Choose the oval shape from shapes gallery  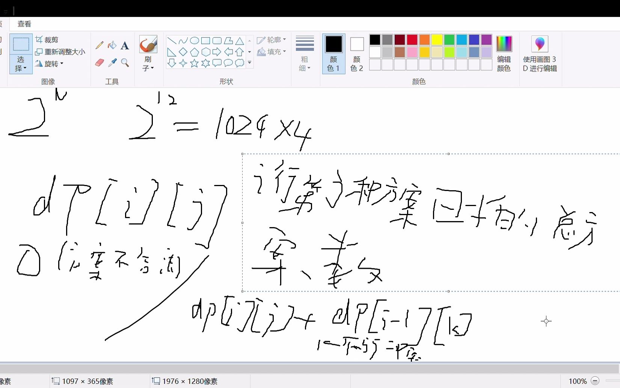(x=195, y=40)
